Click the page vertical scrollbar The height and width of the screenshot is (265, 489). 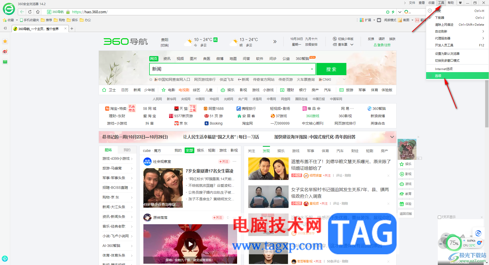(x=487, y=104)
